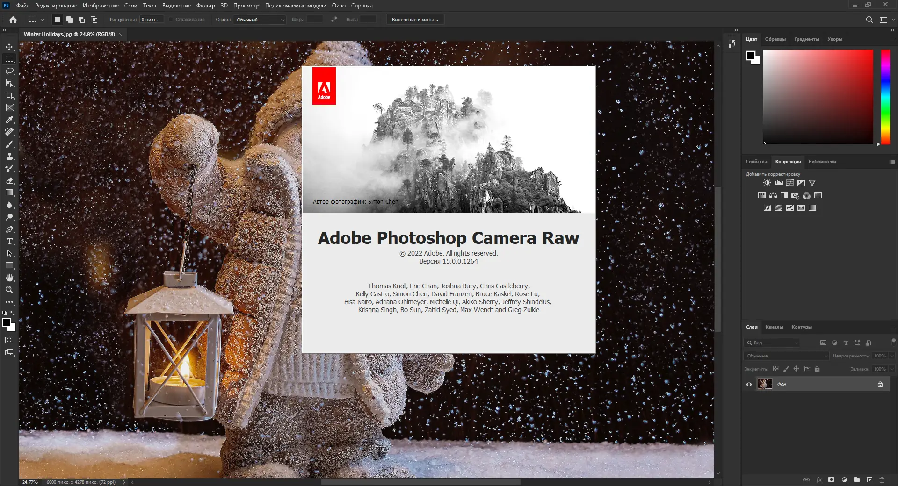Select the Hand tool
Image resolution: width=898 pixels, height=486 pixels.
pyautogui.click(x=9, y=278)
